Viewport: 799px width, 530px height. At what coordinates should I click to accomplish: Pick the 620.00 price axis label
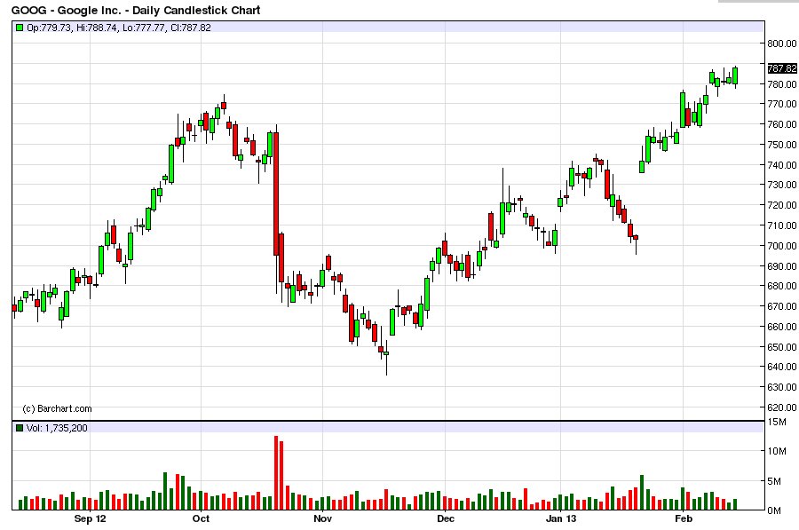(x=782, y=407)
